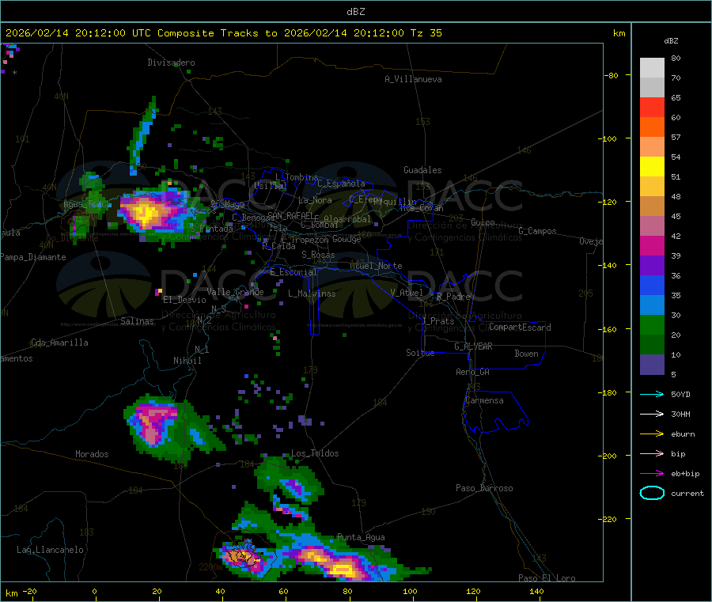Click the 'L_Malvinas' map label
The width and height of the screenshot is (712, 602).
(x=312, y=293)
